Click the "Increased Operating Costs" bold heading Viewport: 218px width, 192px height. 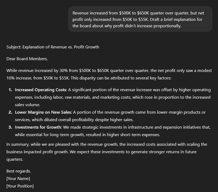point(40,90)
